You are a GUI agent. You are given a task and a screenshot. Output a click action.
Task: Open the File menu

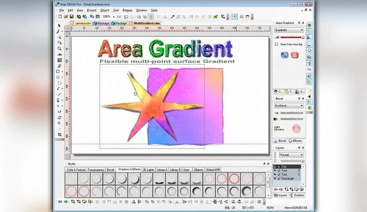61,10
